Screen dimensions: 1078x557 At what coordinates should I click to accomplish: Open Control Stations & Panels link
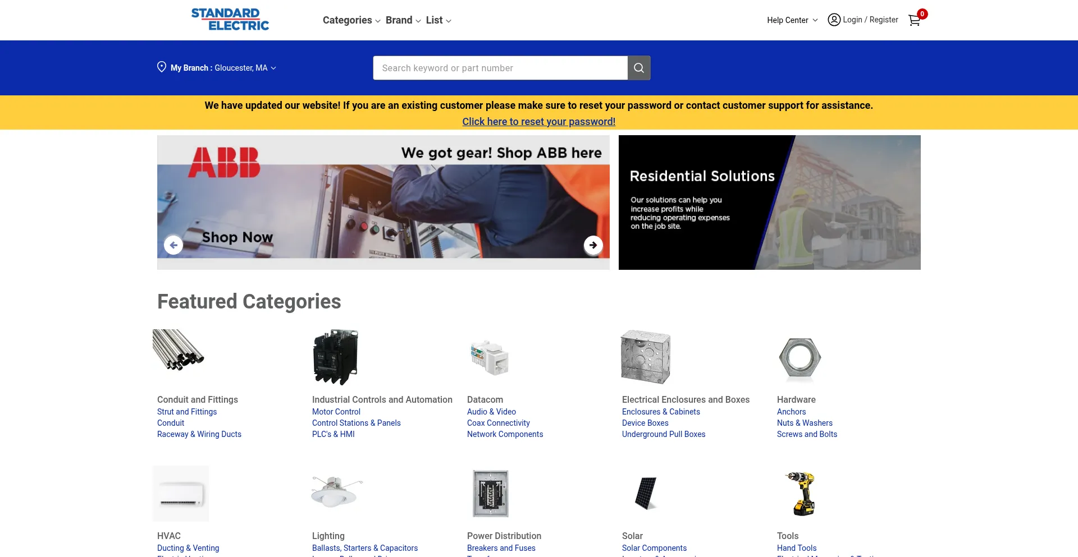357,423
